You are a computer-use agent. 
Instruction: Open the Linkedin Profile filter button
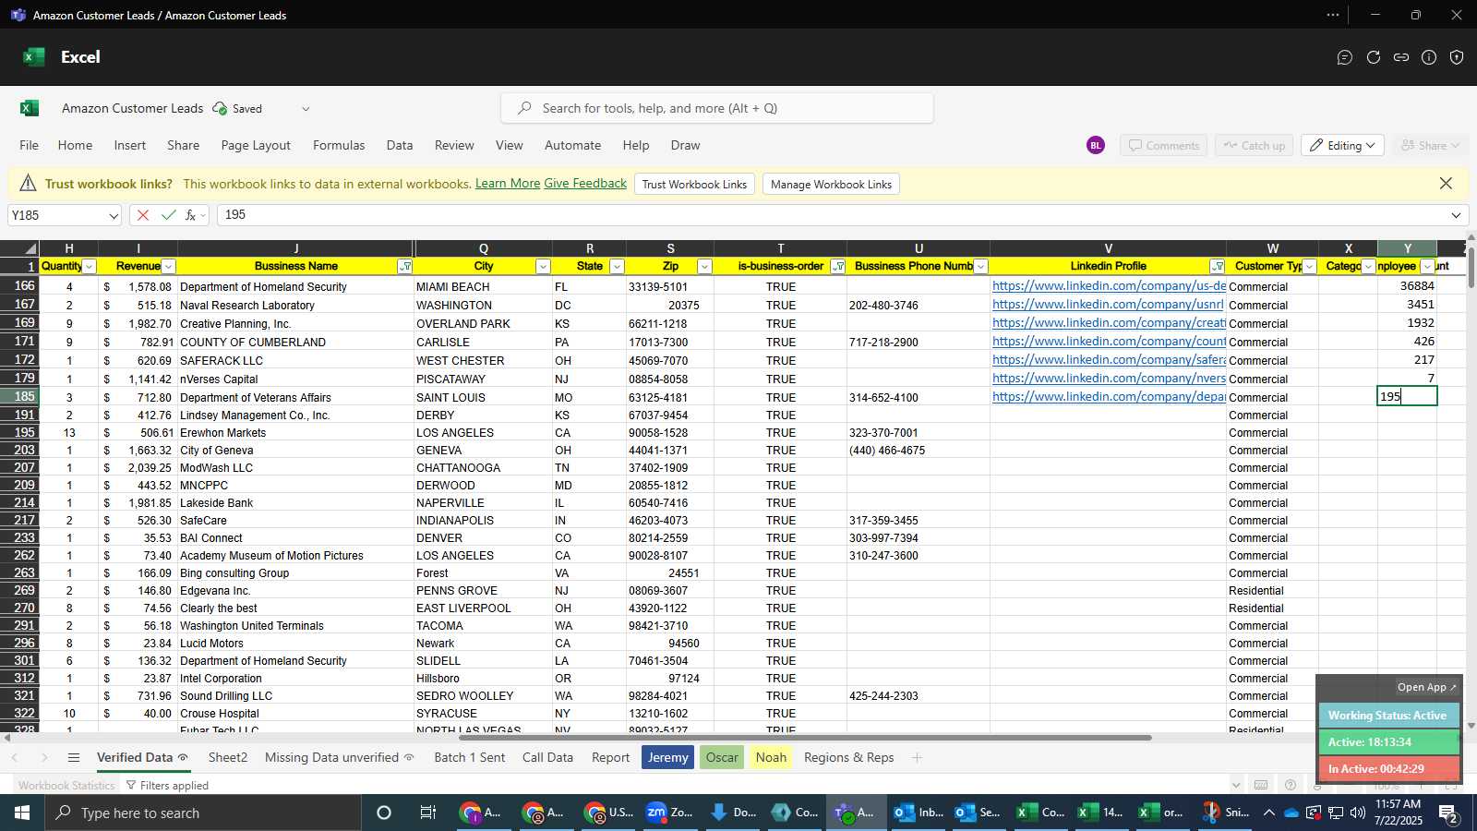[x=1217, y=267]
